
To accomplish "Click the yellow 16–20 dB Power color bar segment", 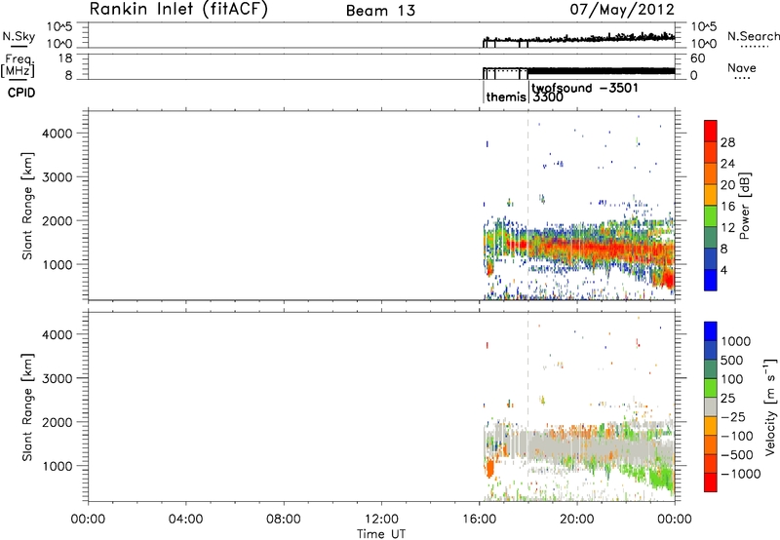I will click(x=711, y=195).
